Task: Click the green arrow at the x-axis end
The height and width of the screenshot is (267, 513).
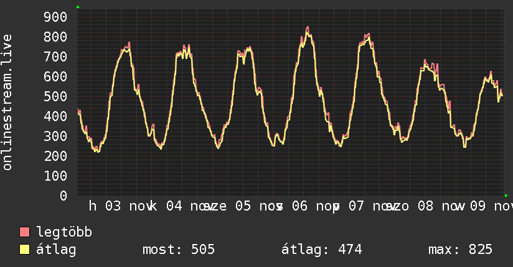Action: click(x=507, y=196)
